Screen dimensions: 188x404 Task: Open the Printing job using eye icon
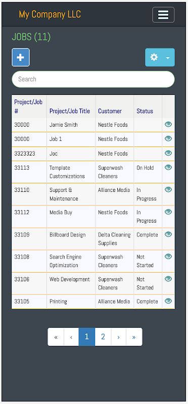168,301
